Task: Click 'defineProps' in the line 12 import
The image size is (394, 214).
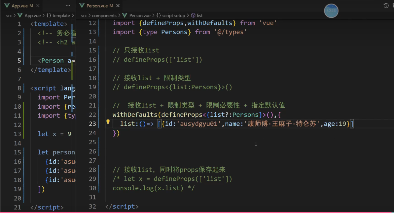Action: [163, 23]
